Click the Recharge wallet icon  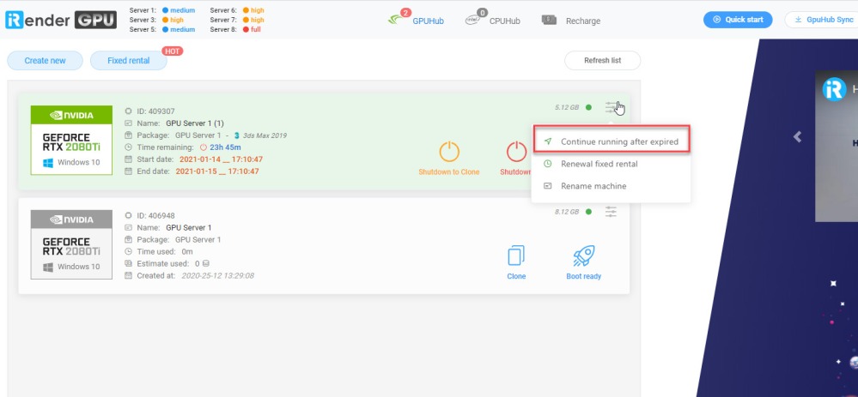point(550,21)
